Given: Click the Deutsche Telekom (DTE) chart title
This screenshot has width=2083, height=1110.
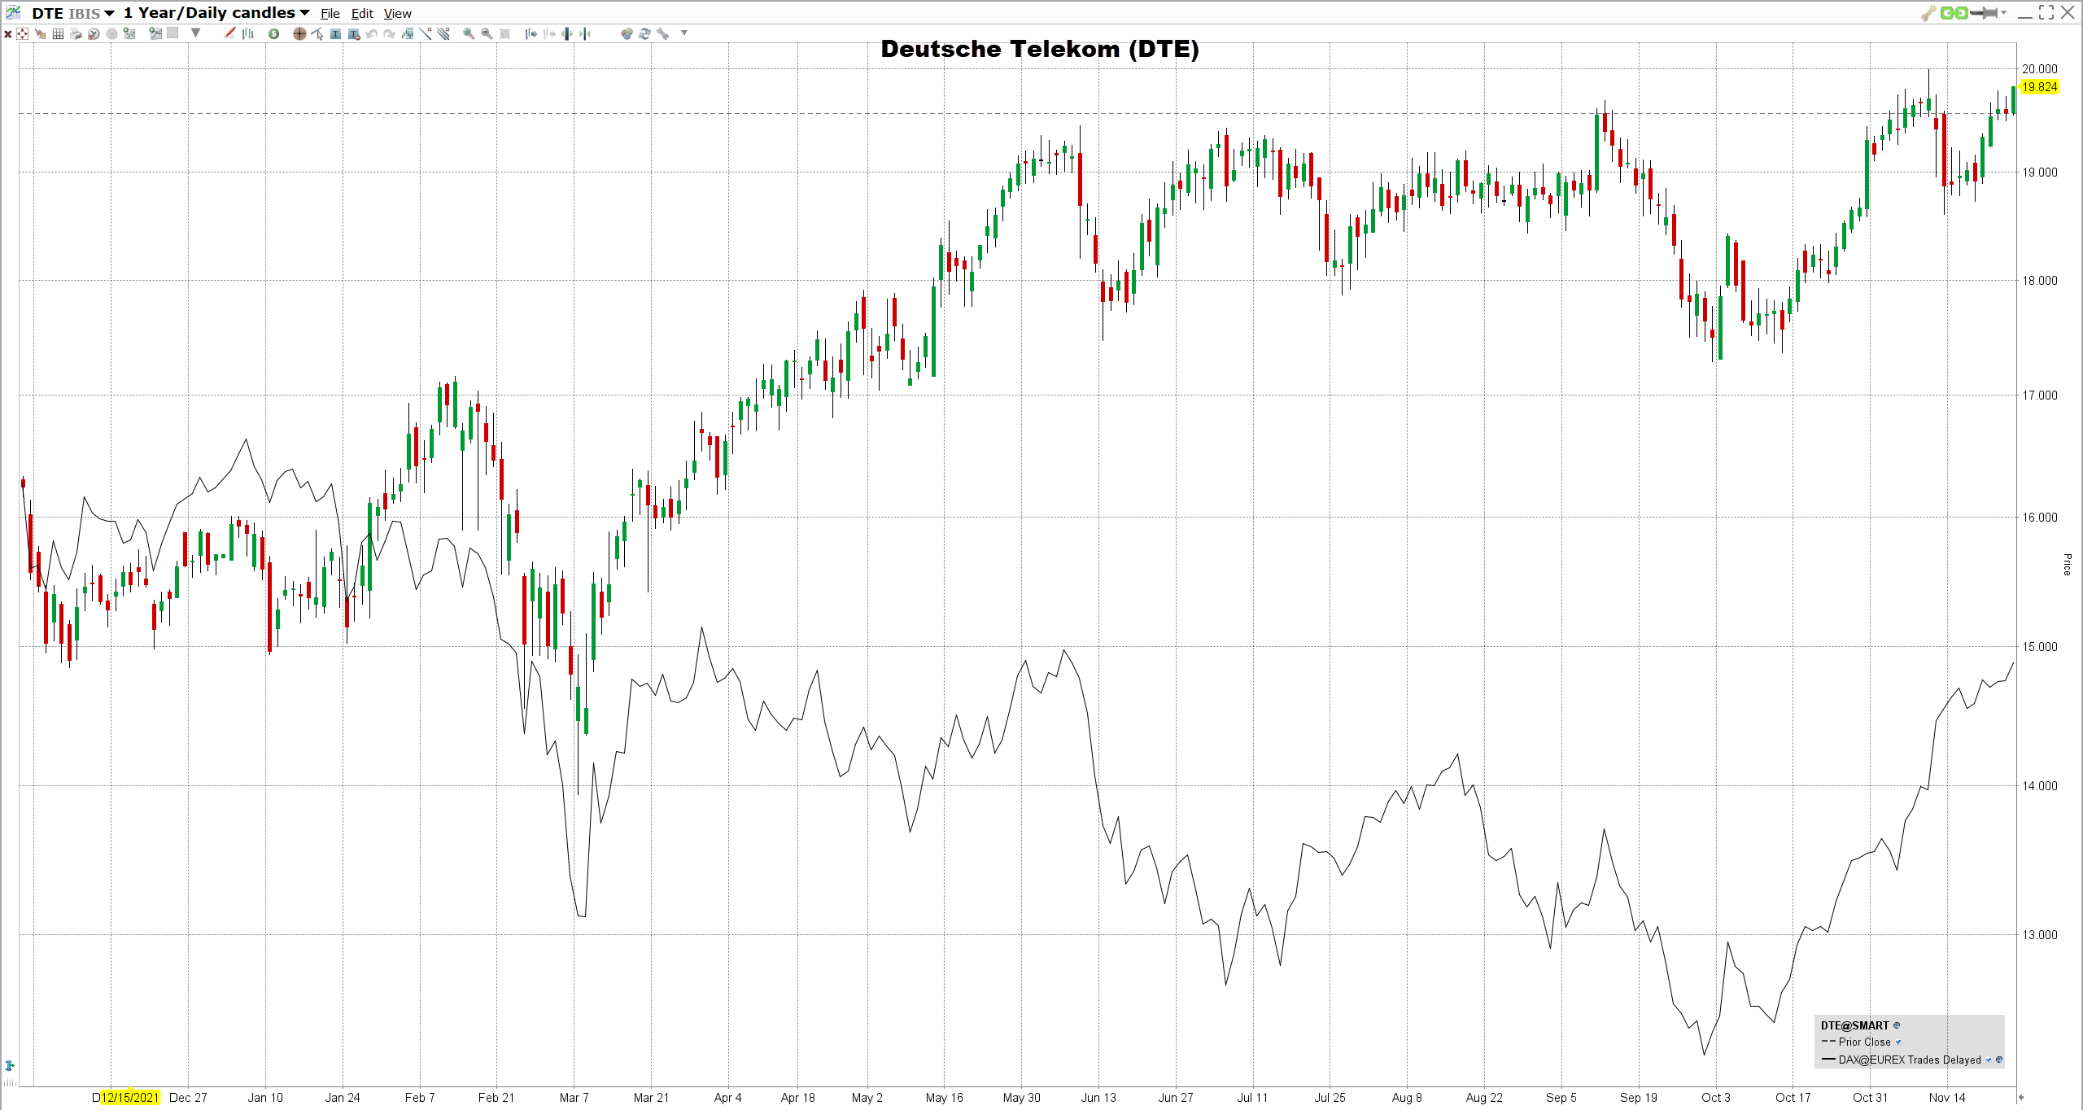Looking at the screenshot, I should (x=1040, y=49).
